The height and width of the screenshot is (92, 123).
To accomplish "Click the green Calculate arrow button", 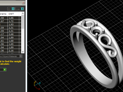I will coord(5,70).
